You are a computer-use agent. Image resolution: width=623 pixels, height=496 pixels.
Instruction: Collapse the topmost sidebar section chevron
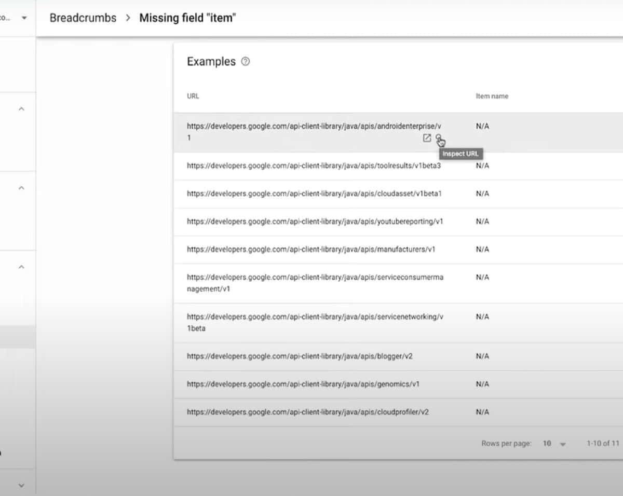(x=21, y=109)
